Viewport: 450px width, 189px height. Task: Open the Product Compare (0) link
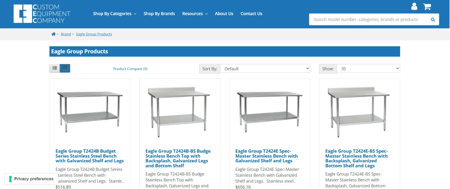point(130,69)
